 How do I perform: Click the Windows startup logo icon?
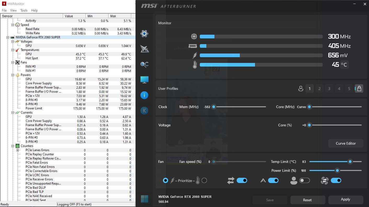click(x=144, y=199)
